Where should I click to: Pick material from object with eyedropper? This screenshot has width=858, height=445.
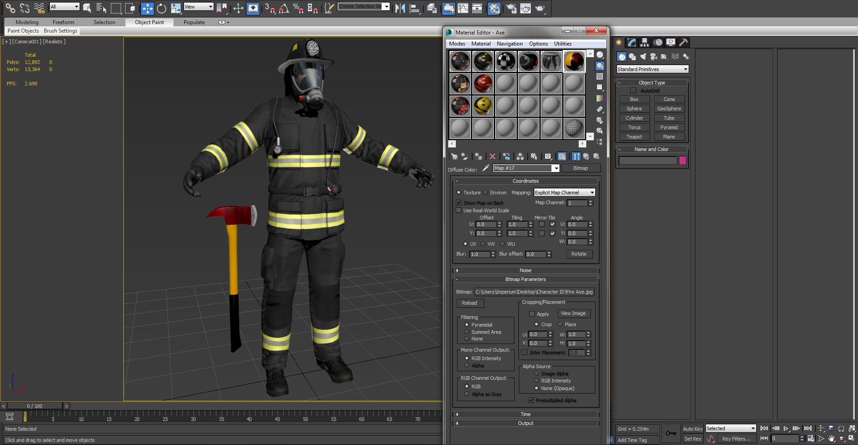(x=486, y=168)
